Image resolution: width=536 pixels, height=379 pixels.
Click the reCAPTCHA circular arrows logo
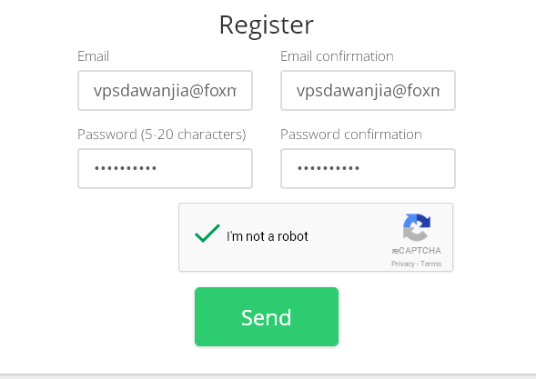tap(417, 227)
